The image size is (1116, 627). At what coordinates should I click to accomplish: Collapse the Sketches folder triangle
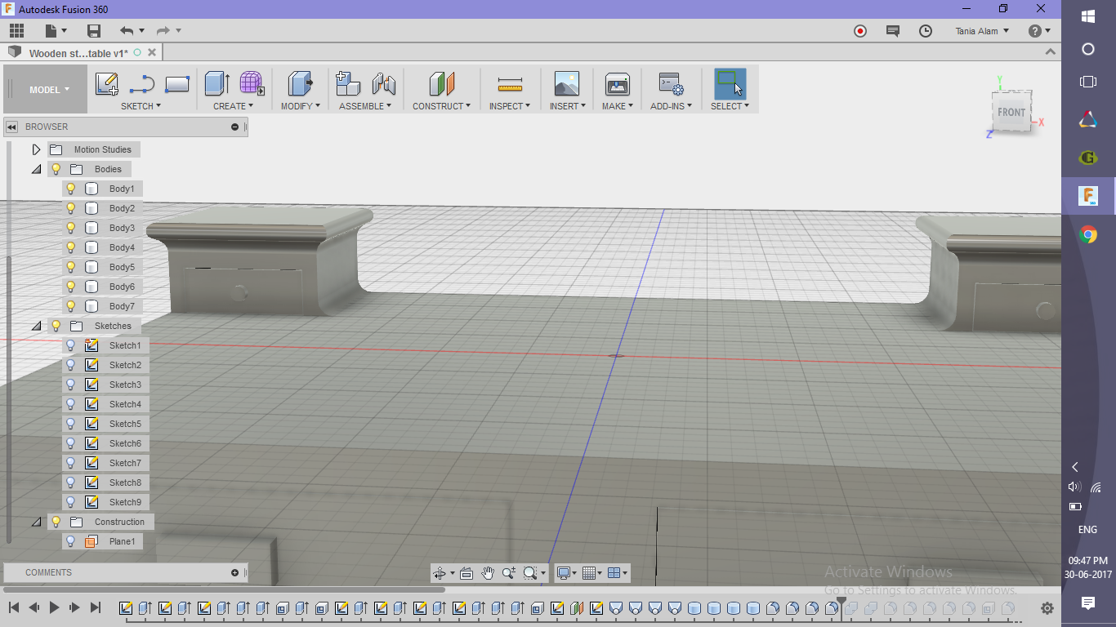pos(36,326)
